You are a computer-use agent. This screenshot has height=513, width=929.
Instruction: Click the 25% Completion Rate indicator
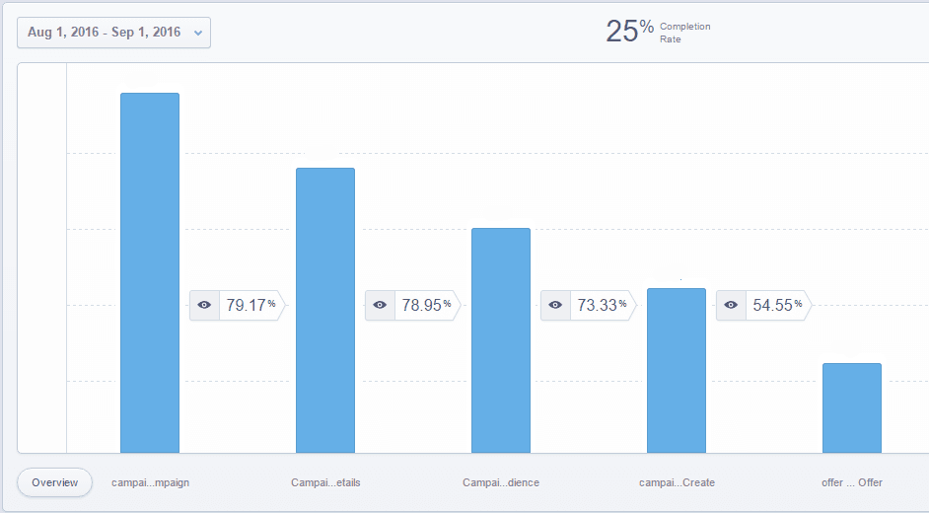click(658, 32)
